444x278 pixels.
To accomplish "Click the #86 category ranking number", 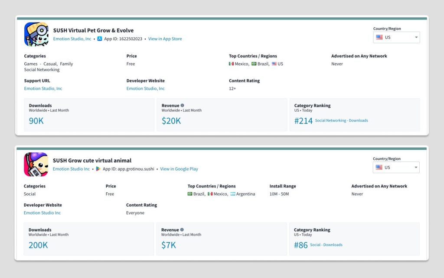I will (x=300, y=245).
